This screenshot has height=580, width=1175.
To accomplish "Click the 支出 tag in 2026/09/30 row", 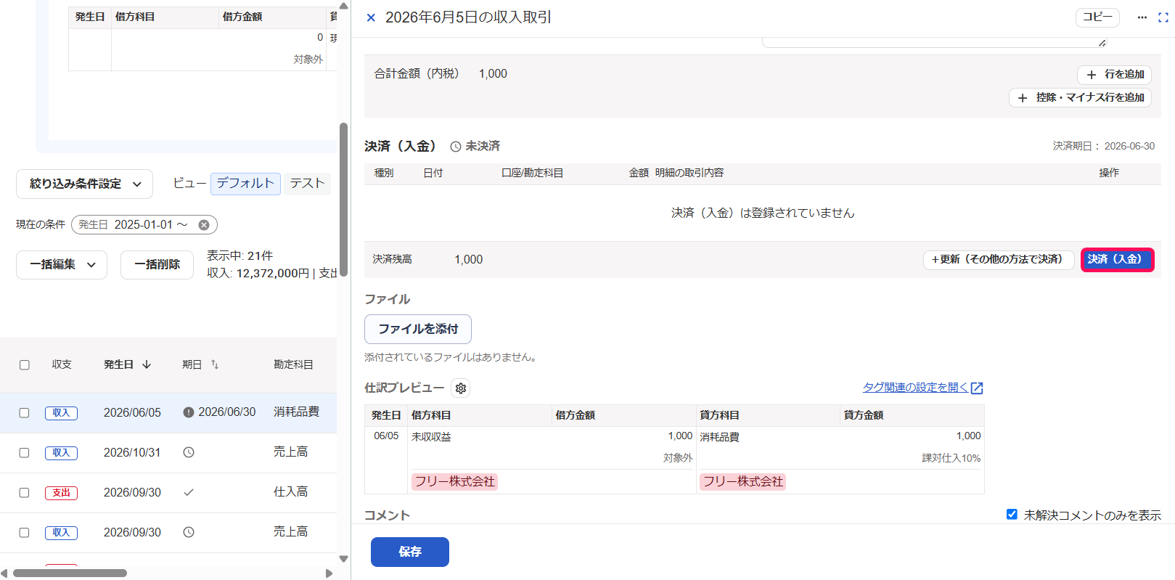I will pyautogui.click(x=61, y=493).
